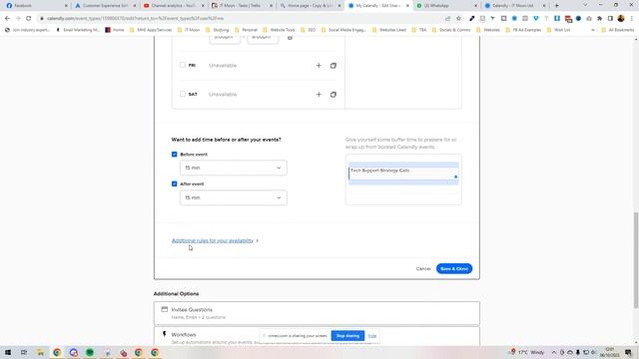Open the Email Marketing bookmark
The width and height of the screenshot is (639, 359).
point(78,30)
